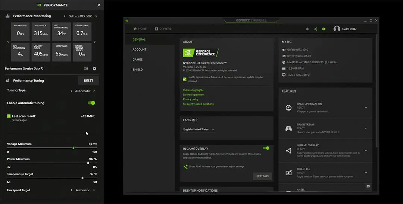Viewport: 403px width, 204px height.
Task: Click the GPU Clock stat tile
Action: pos(41,32)
